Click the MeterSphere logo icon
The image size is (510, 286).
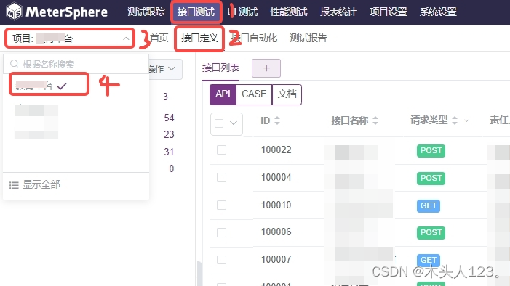[x=15, y=12]
